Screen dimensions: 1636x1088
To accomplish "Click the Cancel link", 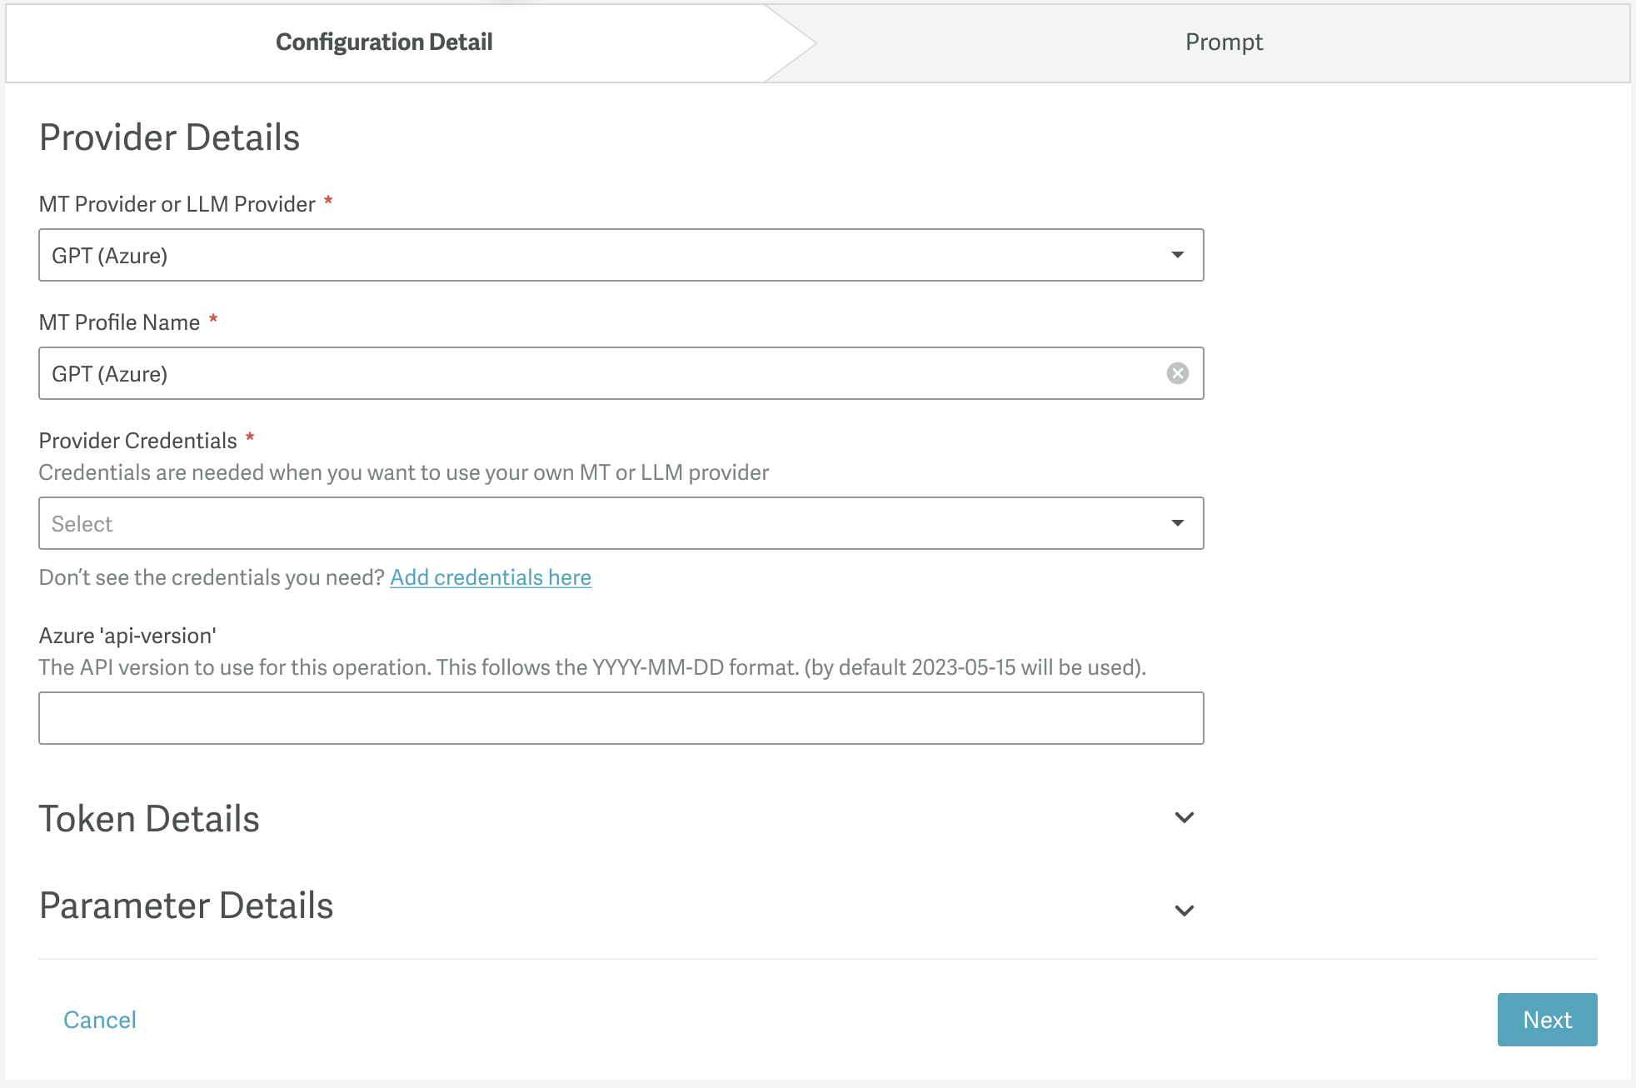I will [100, 1020].
